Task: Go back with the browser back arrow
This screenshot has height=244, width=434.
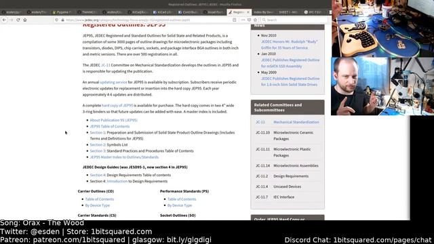Action: coord(4,20)
